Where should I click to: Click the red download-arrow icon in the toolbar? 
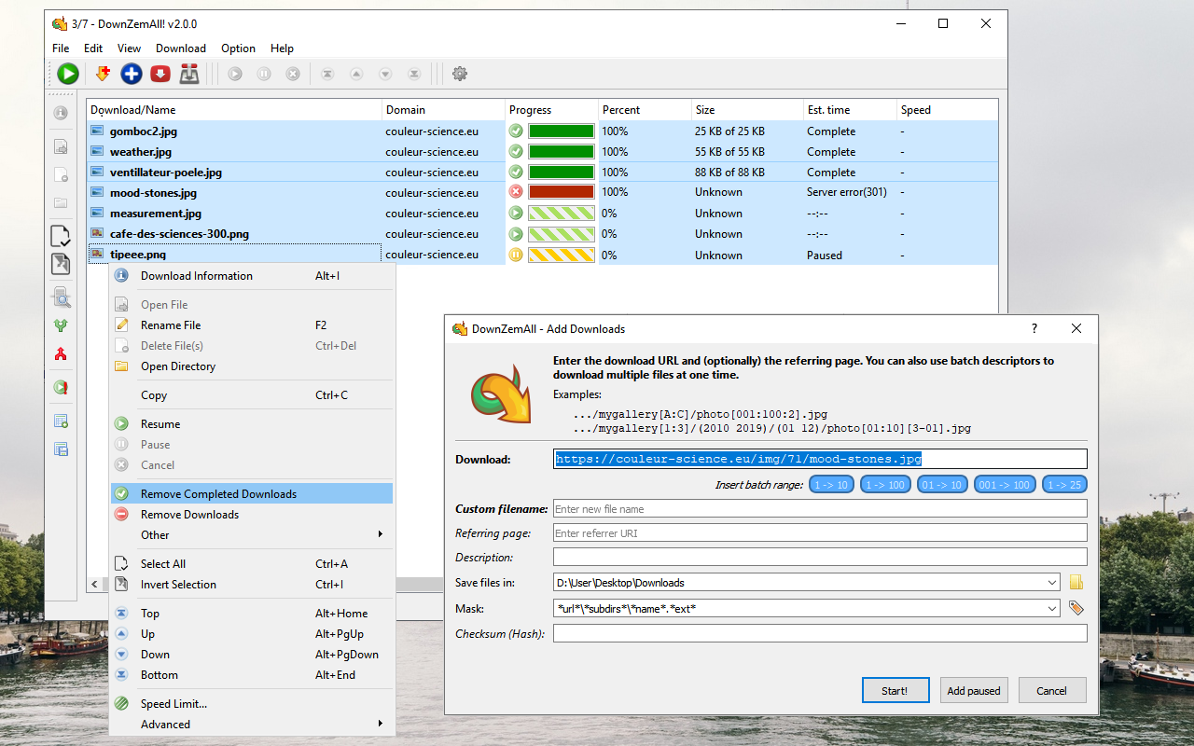click(160, 74)
